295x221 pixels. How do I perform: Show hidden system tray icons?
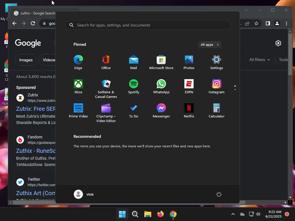233,214
